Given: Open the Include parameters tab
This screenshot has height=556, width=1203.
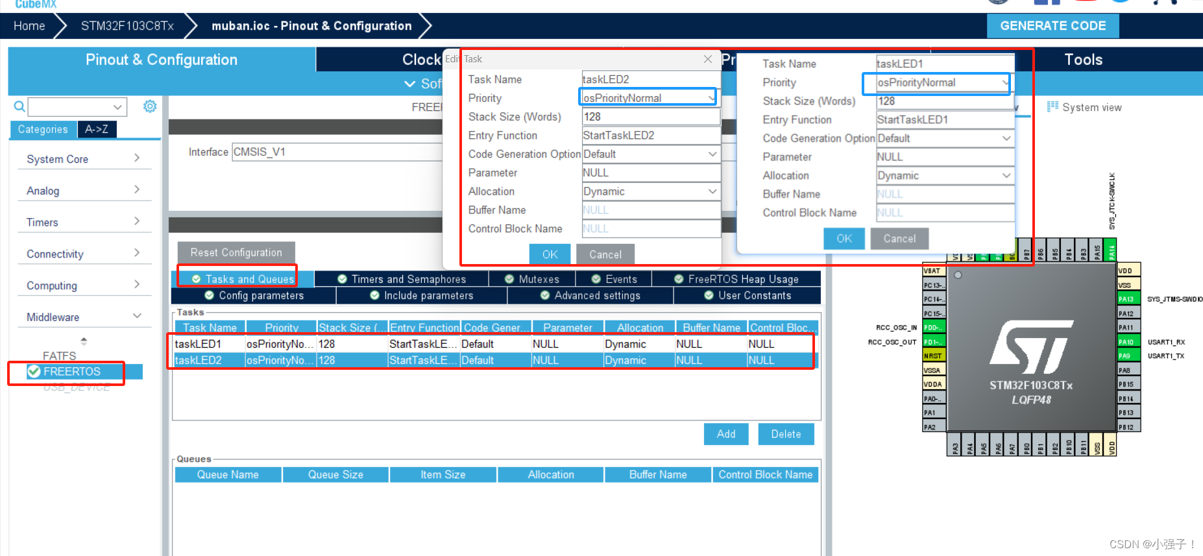Looking at the screenshot, I should 422,295.
